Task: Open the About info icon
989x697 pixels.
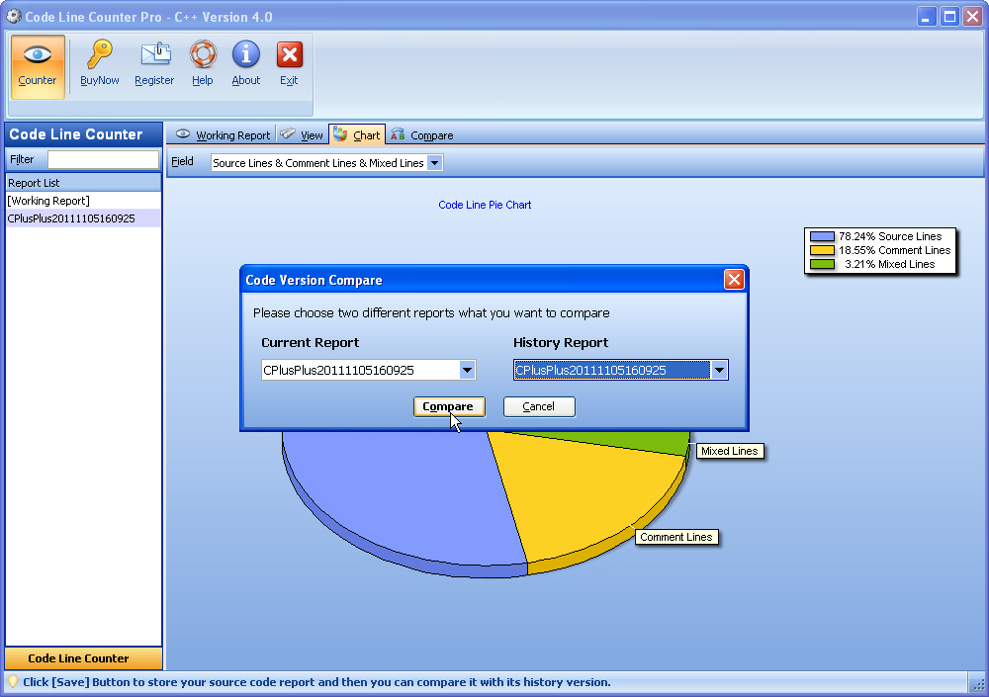Action: point(246,54)
